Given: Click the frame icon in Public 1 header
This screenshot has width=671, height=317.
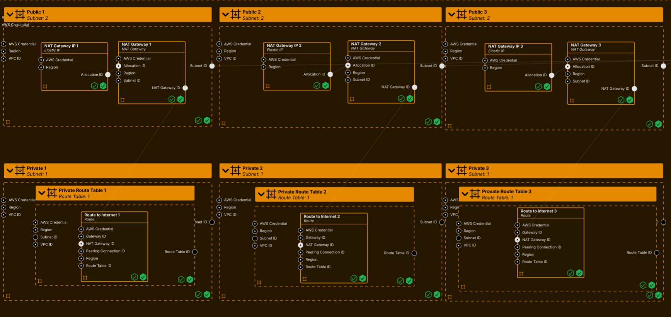Looking at the screenshot, I should coord(20,15).
